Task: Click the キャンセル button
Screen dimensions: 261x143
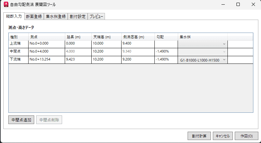Action: point(222,136)
